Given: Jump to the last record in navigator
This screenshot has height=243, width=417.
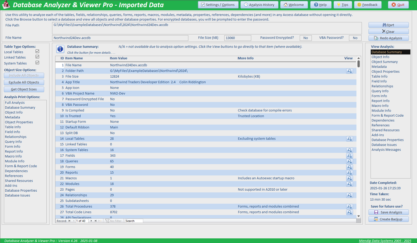Looking at the screenshot, I should click(x=96, y=221).
